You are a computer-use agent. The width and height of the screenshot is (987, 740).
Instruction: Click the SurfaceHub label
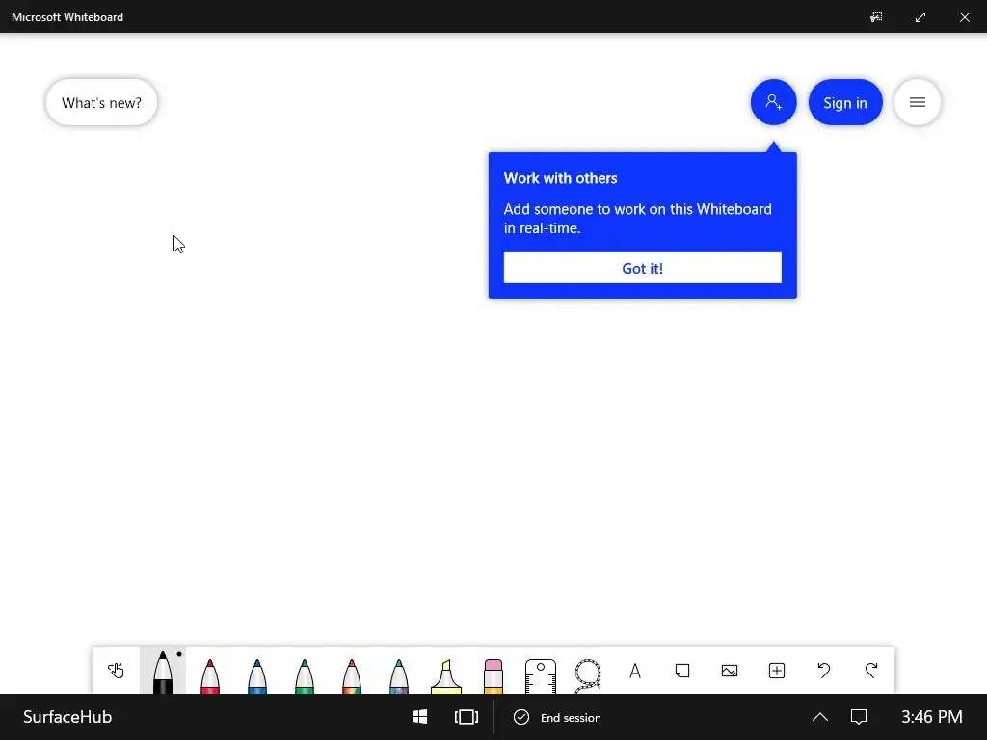tap(67, 717)
